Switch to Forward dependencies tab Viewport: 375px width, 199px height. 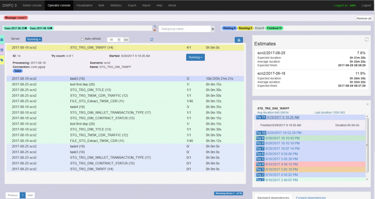311,197
